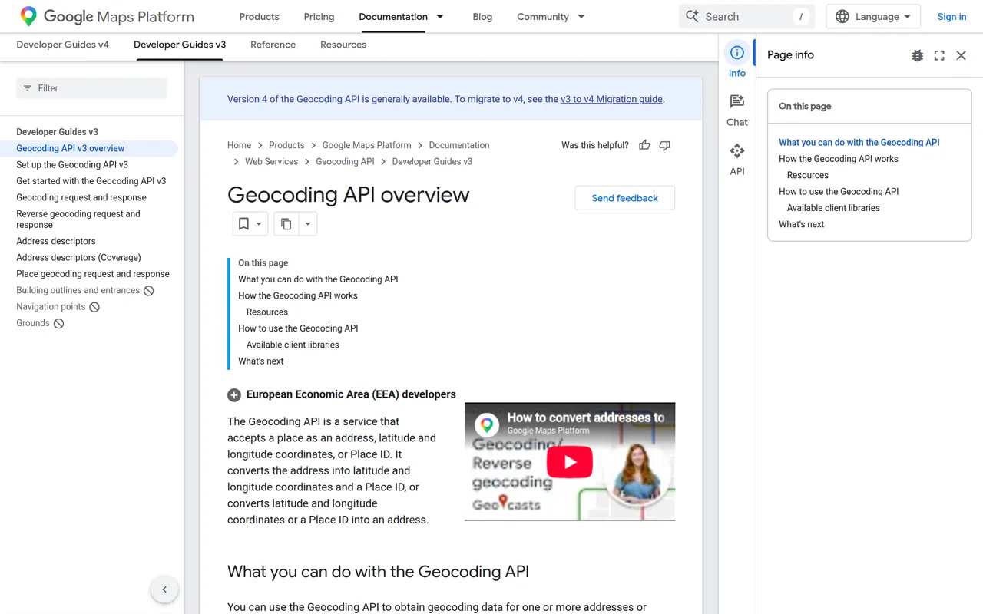983x614 pixels.
Task: Play the YouTube video about converting addresses
Action: tap(569, 462)
